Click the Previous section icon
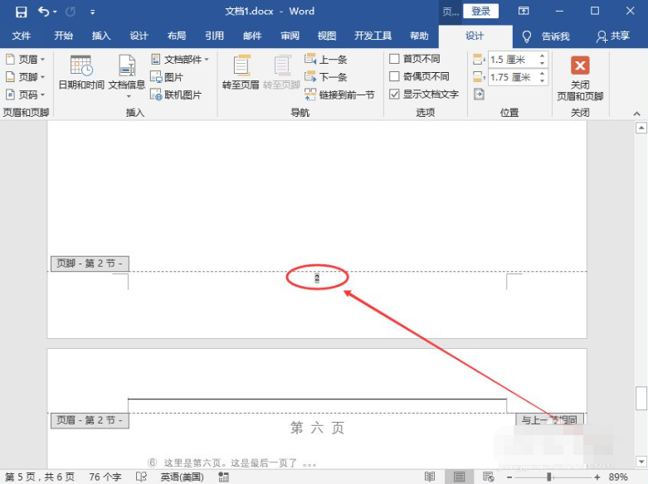648x484 pixels. click(311, 60)
